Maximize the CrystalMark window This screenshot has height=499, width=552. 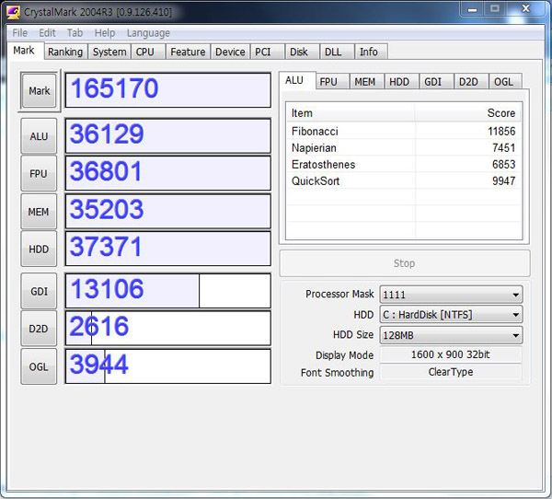coord(495,9)
